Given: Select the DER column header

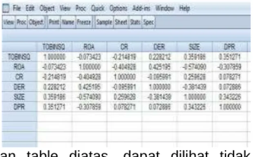Looking at the screenshot, I should [x=159, y=47].
